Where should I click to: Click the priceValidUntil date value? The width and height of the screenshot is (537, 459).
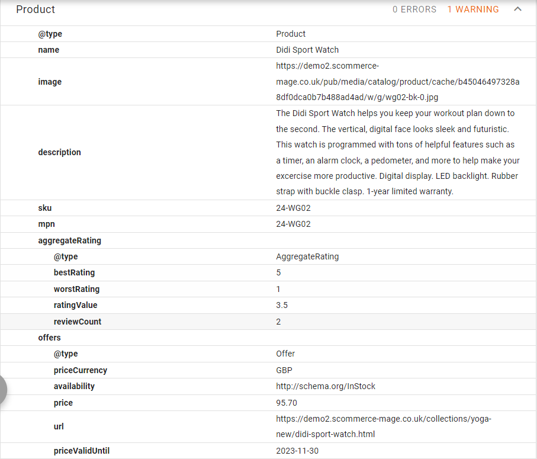297,451
